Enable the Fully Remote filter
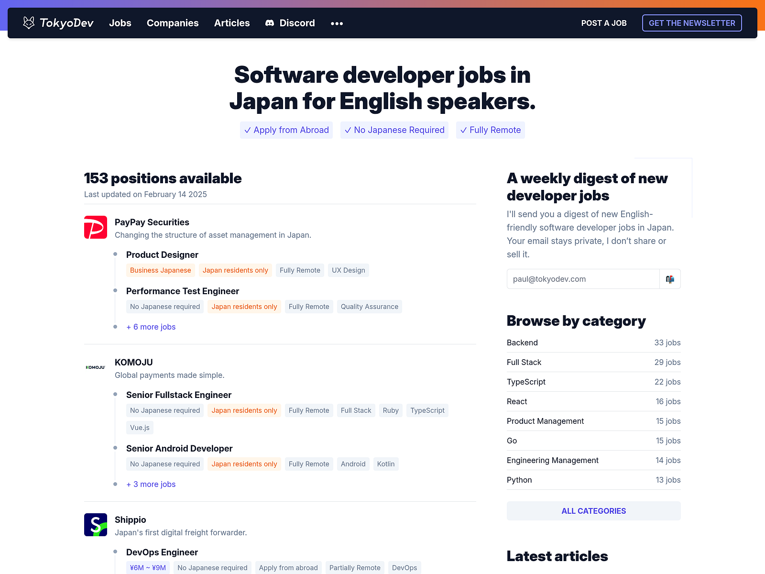765x574 pixels. coord(490,130)
